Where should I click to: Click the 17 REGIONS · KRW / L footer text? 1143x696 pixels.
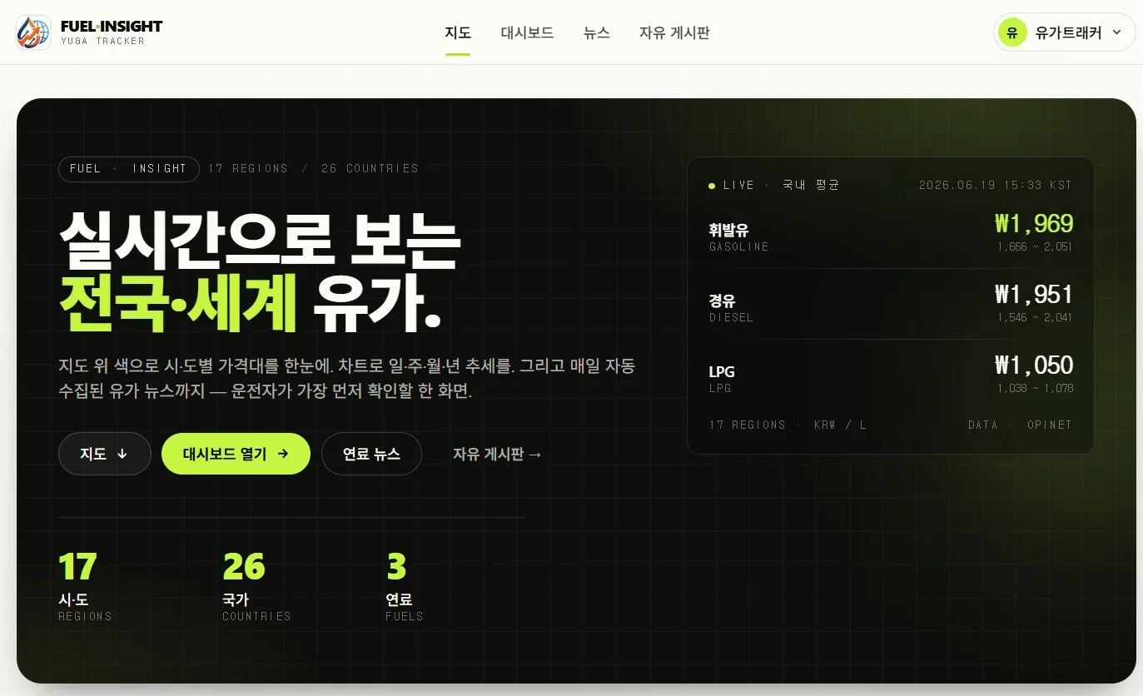[x=788, y=425]
